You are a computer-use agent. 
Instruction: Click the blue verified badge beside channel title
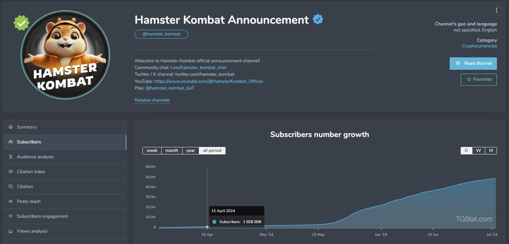click(318, 20)
